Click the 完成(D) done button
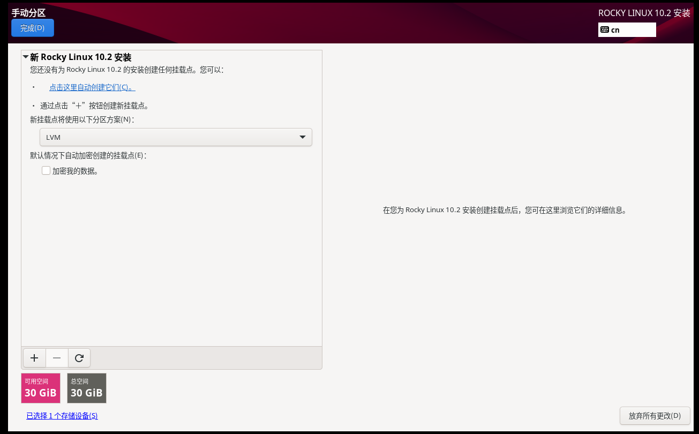The width and height of the screenshot is (699, 434). click(32, 28)
